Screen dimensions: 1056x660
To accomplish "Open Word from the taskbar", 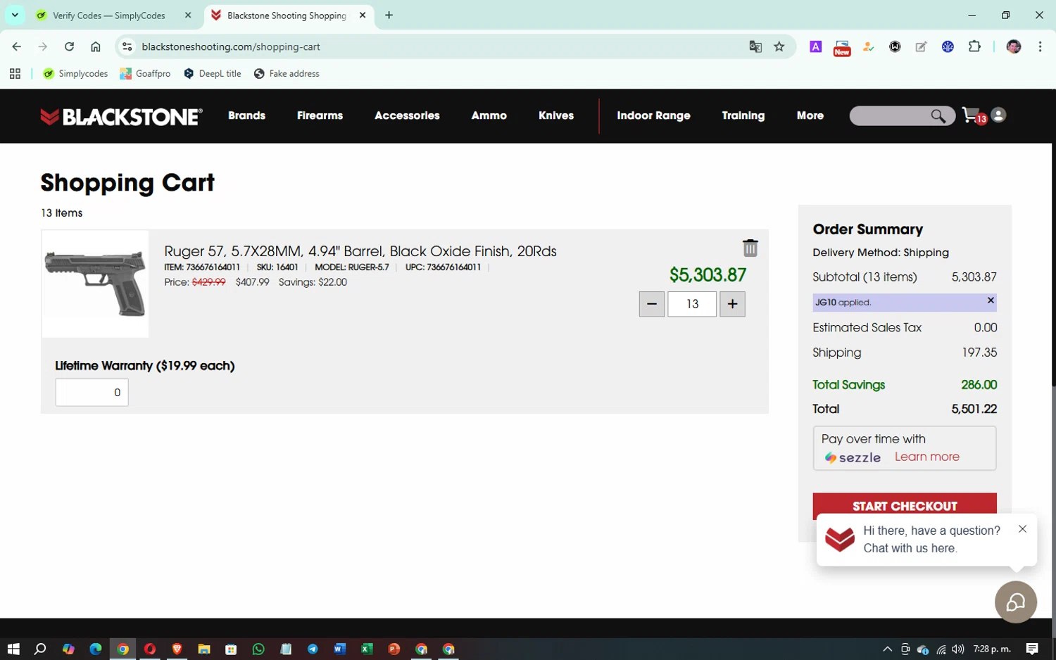I will coord(339,649).
